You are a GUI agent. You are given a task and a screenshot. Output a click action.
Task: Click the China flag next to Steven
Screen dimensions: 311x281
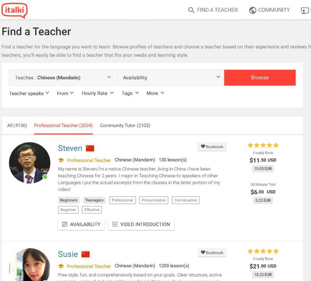(90, 148)
